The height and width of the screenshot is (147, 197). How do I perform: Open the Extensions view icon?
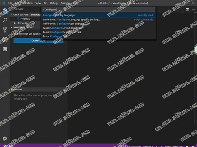click(5, 49)
